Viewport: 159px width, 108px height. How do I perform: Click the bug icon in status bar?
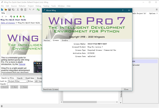click(x=2, y=106)
